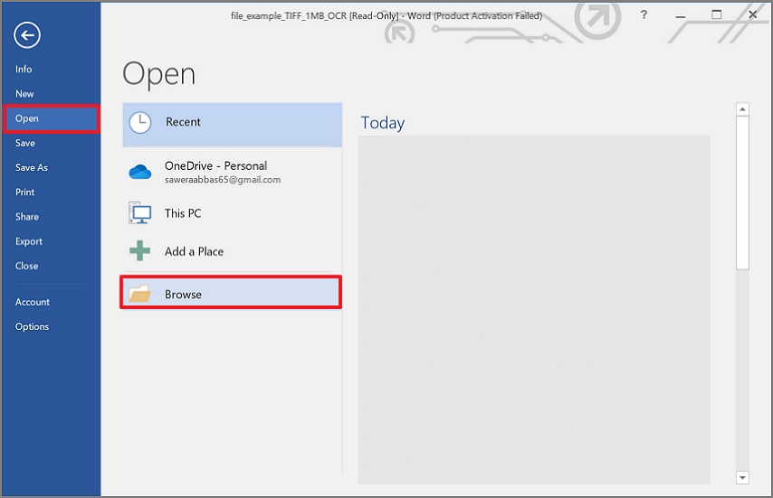The height and width of the screenshot is (498, 773).
Task: Click the vertical scrollbar thumb
Action: point(742,193)
